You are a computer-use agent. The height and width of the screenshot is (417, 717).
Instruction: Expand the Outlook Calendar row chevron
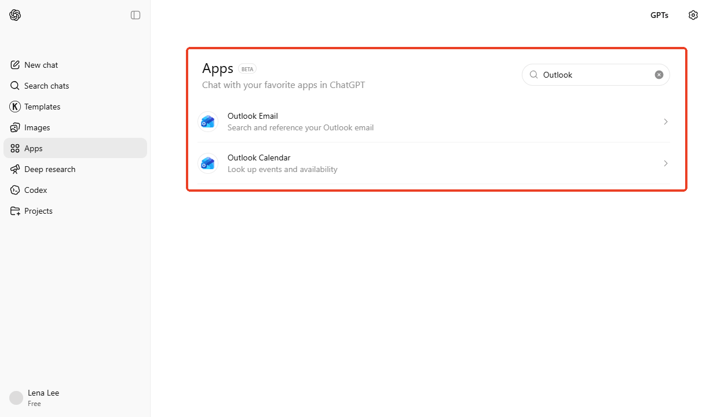[x=665, y=163]
